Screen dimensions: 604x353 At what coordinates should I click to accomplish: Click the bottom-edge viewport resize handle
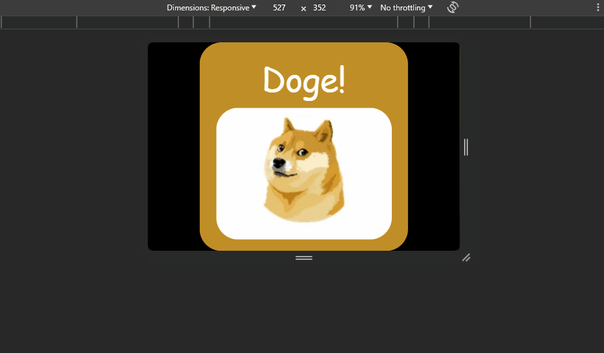point(304,258)
